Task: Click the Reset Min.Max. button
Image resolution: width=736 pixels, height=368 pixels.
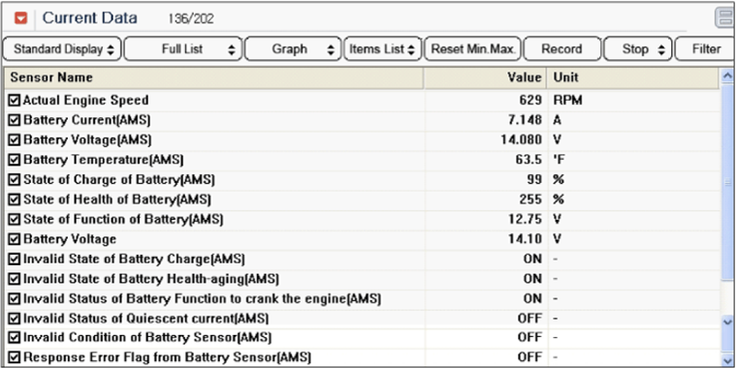Action: (472, 49)
